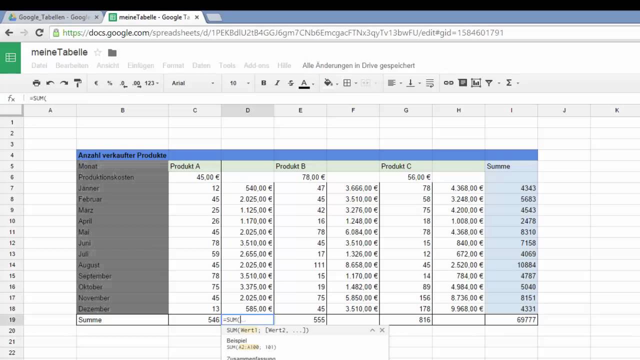The width and height of the screenshot is (640, 360).
Task: Star the meineTabelle document
Action: click(x=98, y=52)
